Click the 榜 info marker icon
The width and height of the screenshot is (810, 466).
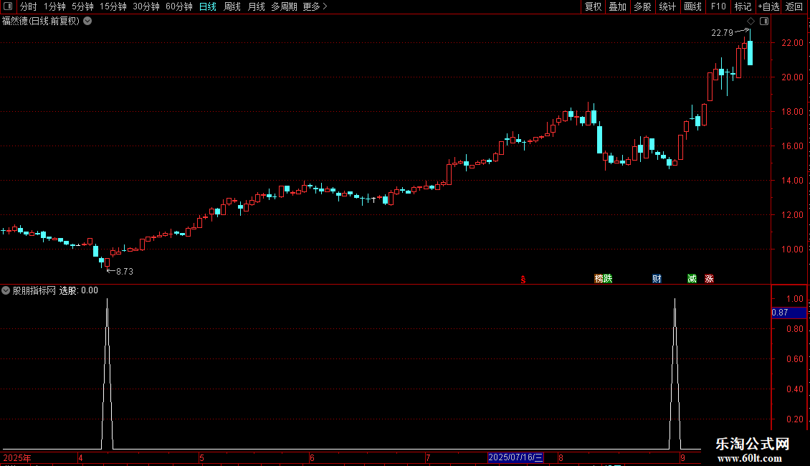[x=599, y=279]
